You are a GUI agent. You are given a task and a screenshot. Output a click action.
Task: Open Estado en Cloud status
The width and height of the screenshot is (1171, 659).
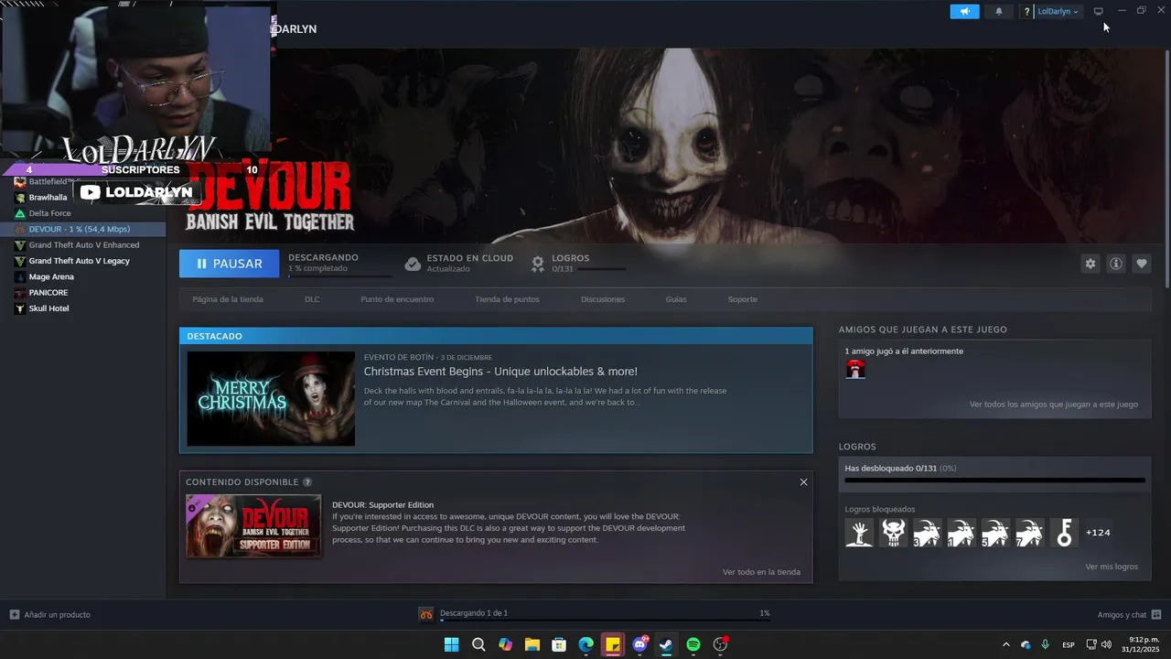pos(458,264)
